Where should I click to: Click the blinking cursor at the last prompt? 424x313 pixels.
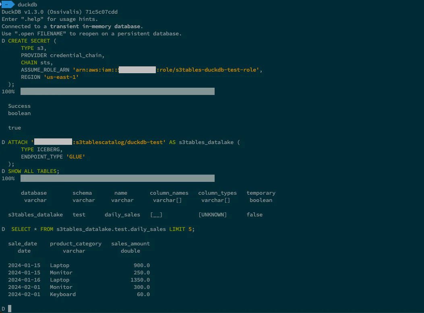pos(10,309)
